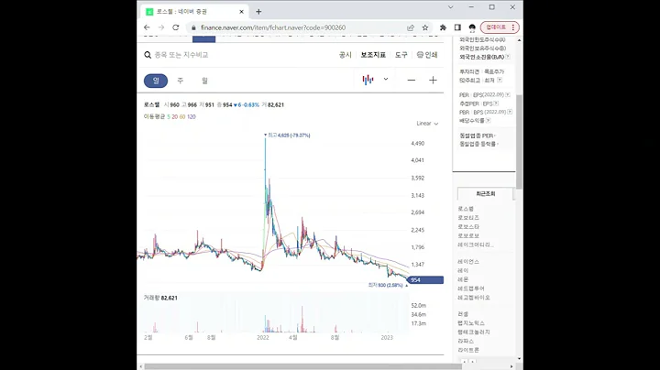Click the browser forward arrow

point(161,27)
